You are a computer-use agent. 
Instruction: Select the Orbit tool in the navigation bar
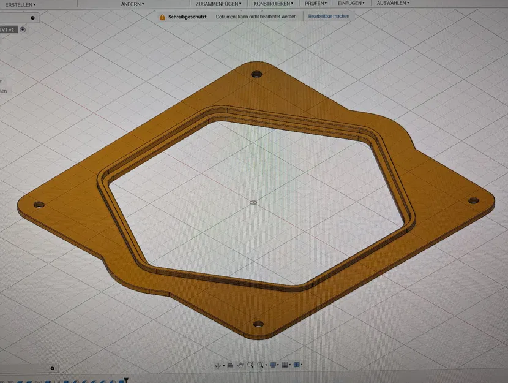(x=218, y=365)
